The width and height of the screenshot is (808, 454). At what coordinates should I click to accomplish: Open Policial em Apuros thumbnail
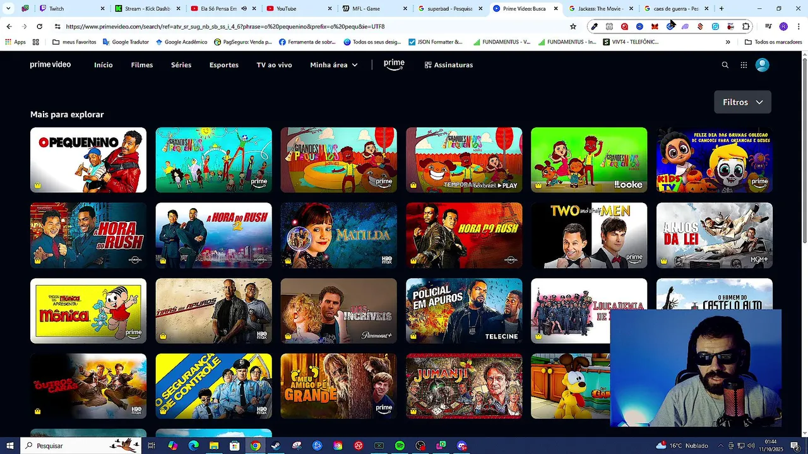point(464,311)
